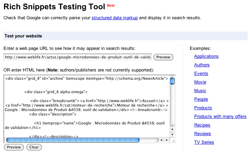
Task: Click the red Beta label
Action: (x=111, y=5)
